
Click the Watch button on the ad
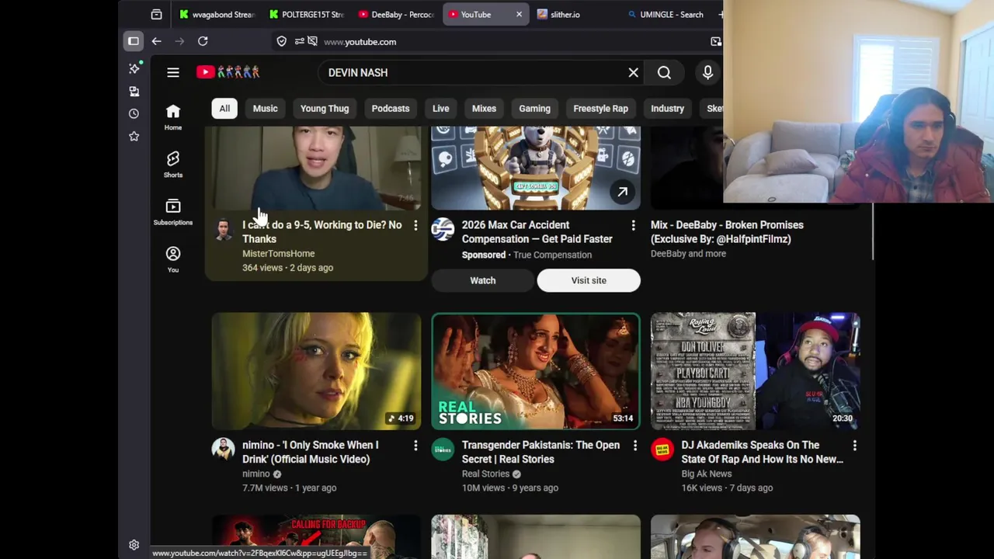pos(482,280)
